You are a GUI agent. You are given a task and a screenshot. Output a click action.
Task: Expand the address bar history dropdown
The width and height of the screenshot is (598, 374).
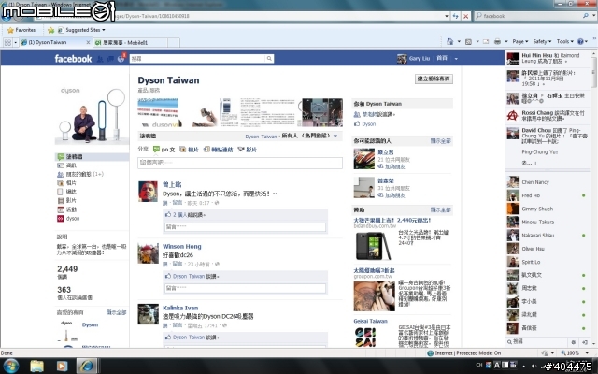[447, 16]
